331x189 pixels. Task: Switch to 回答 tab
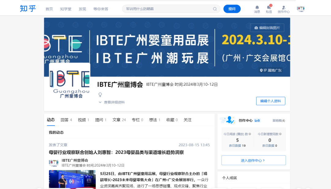[66, 120]
